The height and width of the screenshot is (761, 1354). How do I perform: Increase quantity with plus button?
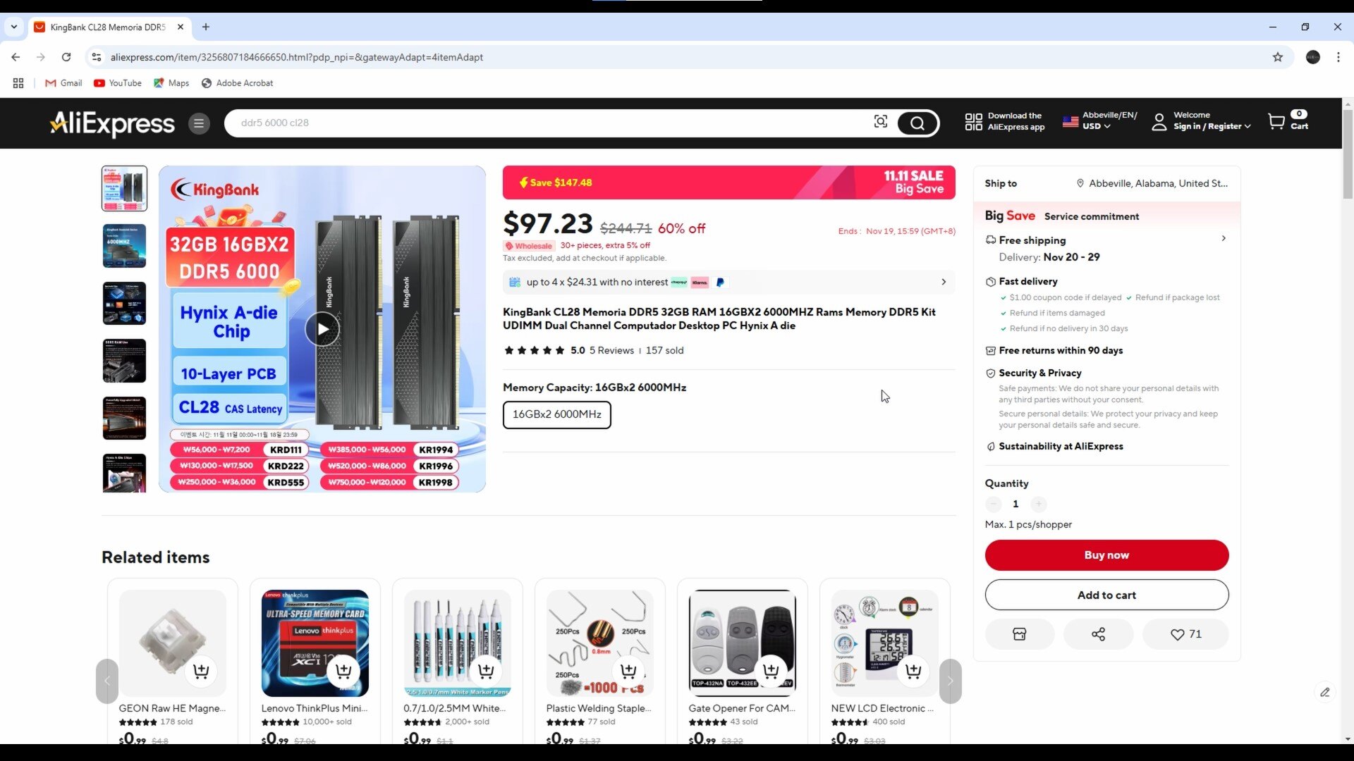coord(1038,504)
